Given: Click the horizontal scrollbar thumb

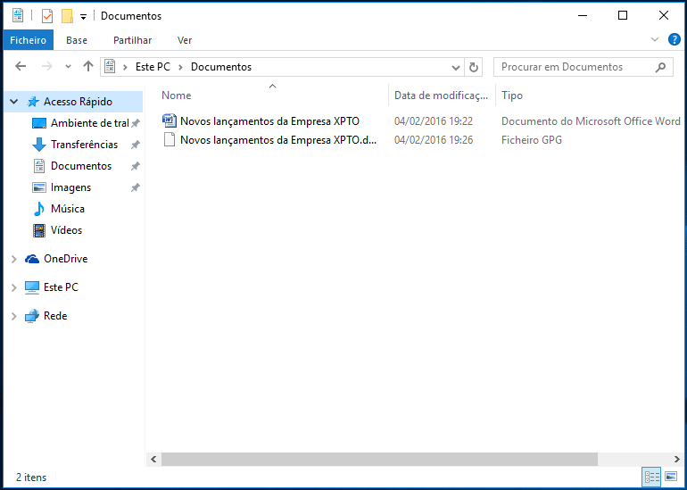Looking at the screenshot, I should 379,460.
